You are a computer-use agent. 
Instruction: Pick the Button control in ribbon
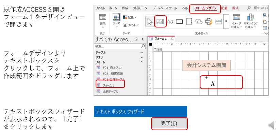(180, 22)
